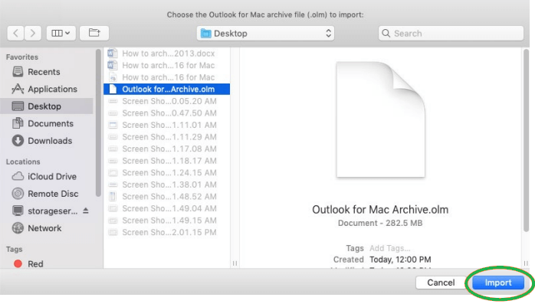Click the Cancel button
Screen dimensions: 535x304
click(x=441, y=283)
